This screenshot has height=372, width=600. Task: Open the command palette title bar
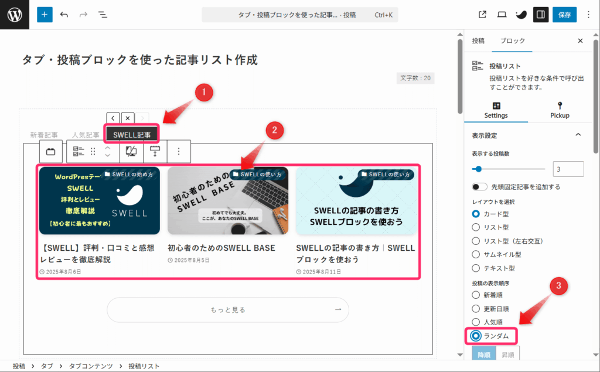(x=299, y=15)
